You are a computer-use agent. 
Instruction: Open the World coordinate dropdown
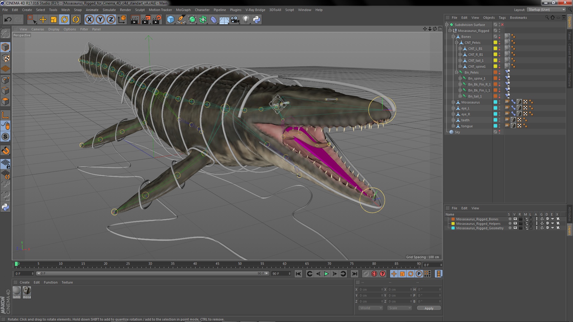[x=371, y=308]
